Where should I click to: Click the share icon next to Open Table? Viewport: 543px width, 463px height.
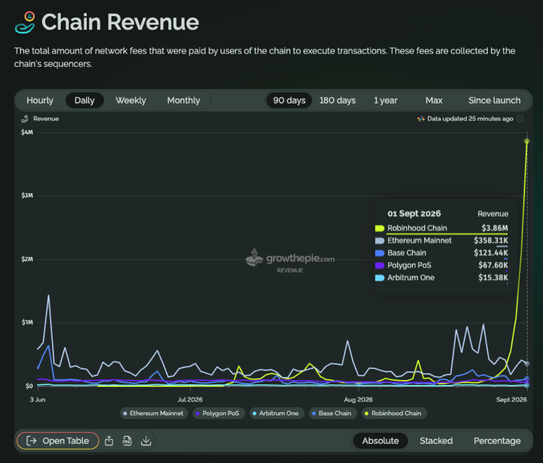tap(109, 441)
